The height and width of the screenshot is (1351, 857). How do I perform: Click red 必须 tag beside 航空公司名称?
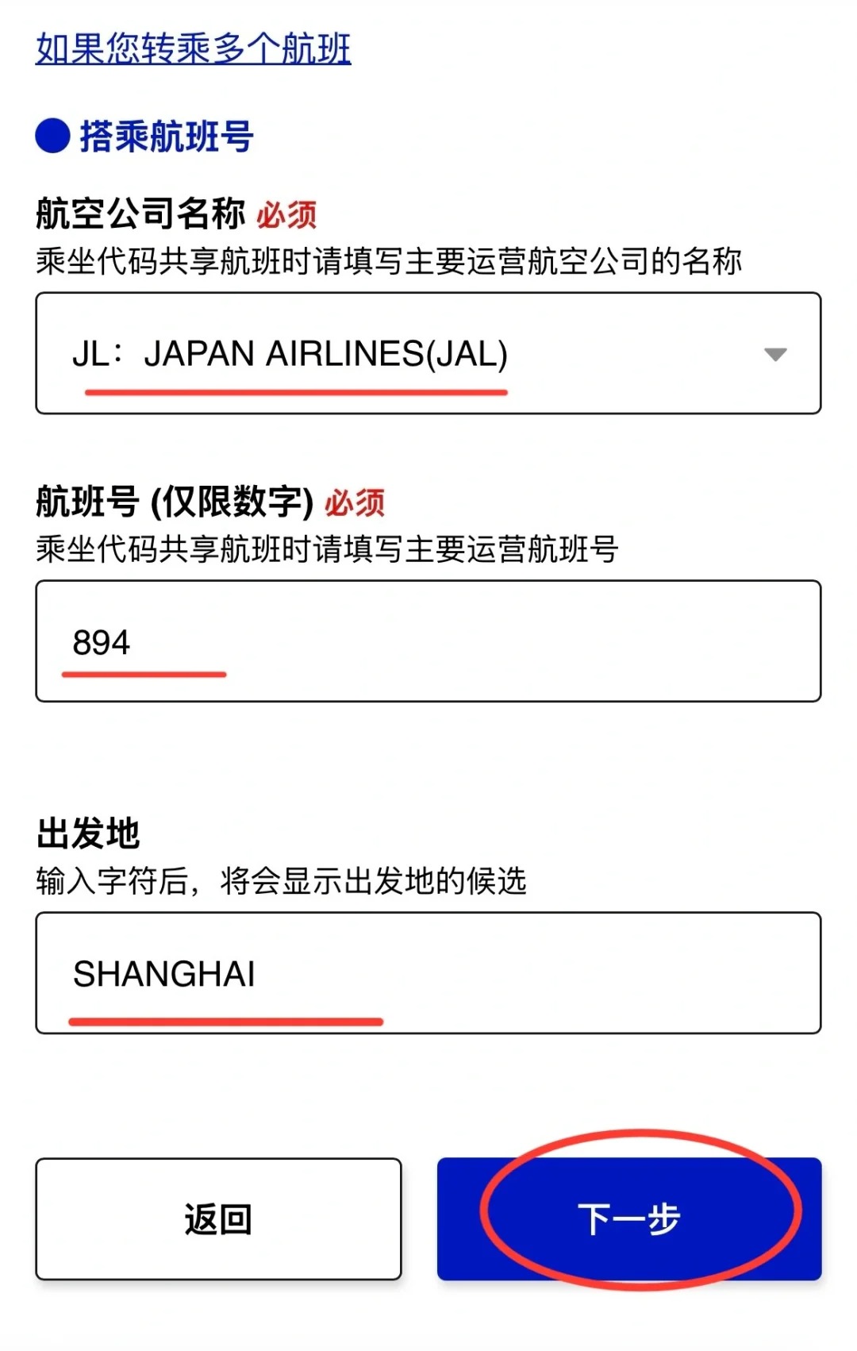coord(286,215)
